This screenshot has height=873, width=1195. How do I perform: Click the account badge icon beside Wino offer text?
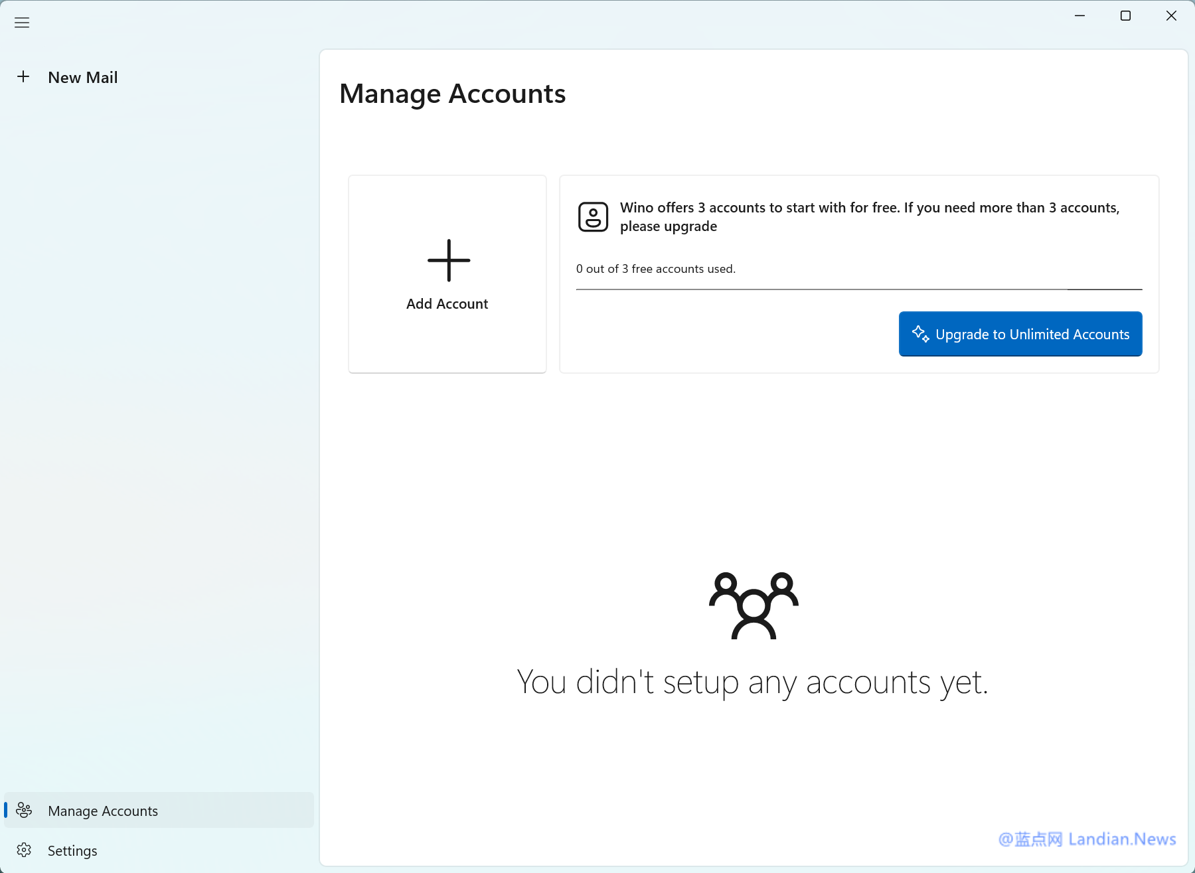(593, 217)
